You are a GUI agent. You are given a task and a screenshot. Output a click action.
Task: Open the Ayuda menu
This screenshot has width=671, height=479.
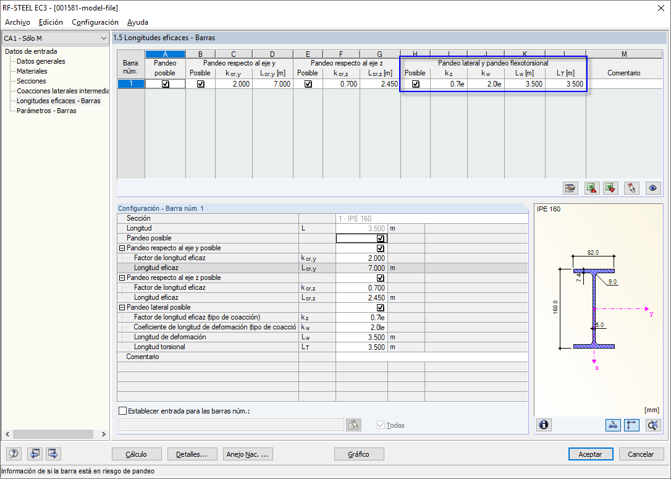point(138,22)
